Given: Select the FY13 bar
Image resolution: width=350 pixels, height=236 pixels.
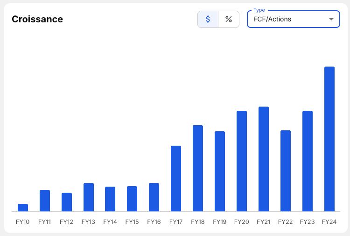Looking at the screenshot, I should [89, 197].
